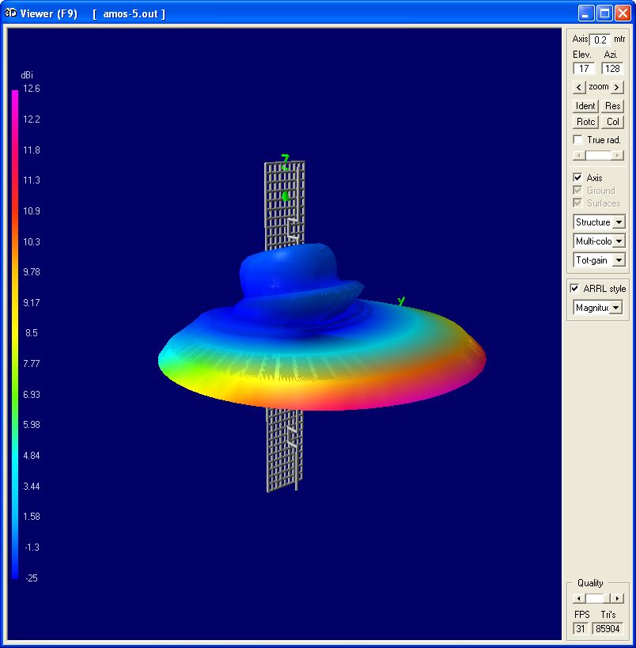Click the zoom in right arrow button
636x648 pixels.
617,87
